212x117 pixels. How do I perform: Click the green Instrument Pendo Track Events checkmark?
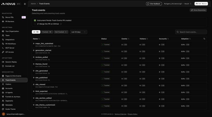(x=35, y=21)
